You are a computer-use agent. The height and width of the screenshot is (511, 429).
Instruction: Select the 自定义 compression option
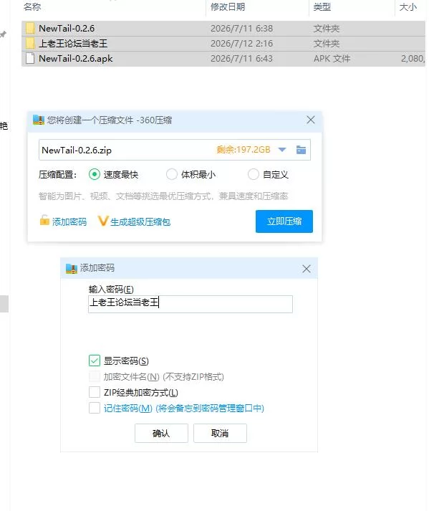253,174
